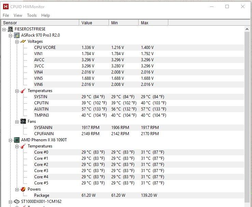
Task: Collapse the CPU core Temperatures section
Action: (17, 146)
